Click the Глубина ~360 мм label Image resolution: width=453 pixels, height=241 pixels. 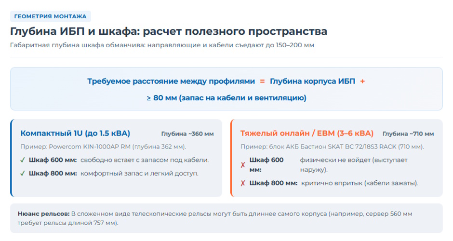coord(187,134)
